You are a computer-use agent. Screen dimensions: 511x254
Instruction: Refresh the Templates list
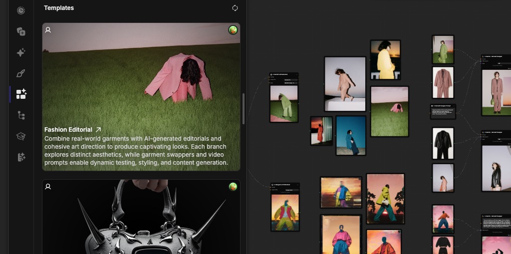(235, 8)
